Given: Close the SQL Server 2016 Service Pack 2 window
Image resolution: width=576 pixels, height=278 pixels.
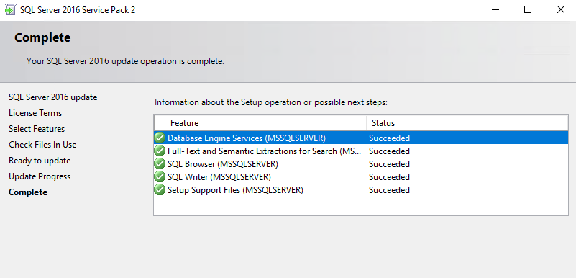Looking at the screenshot, I should click(x=561, y=10).
